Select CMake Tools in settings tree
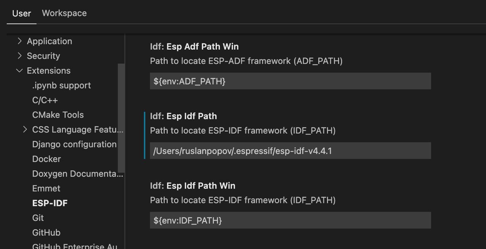The image size is (486, 249). click(x=58, y=115)
